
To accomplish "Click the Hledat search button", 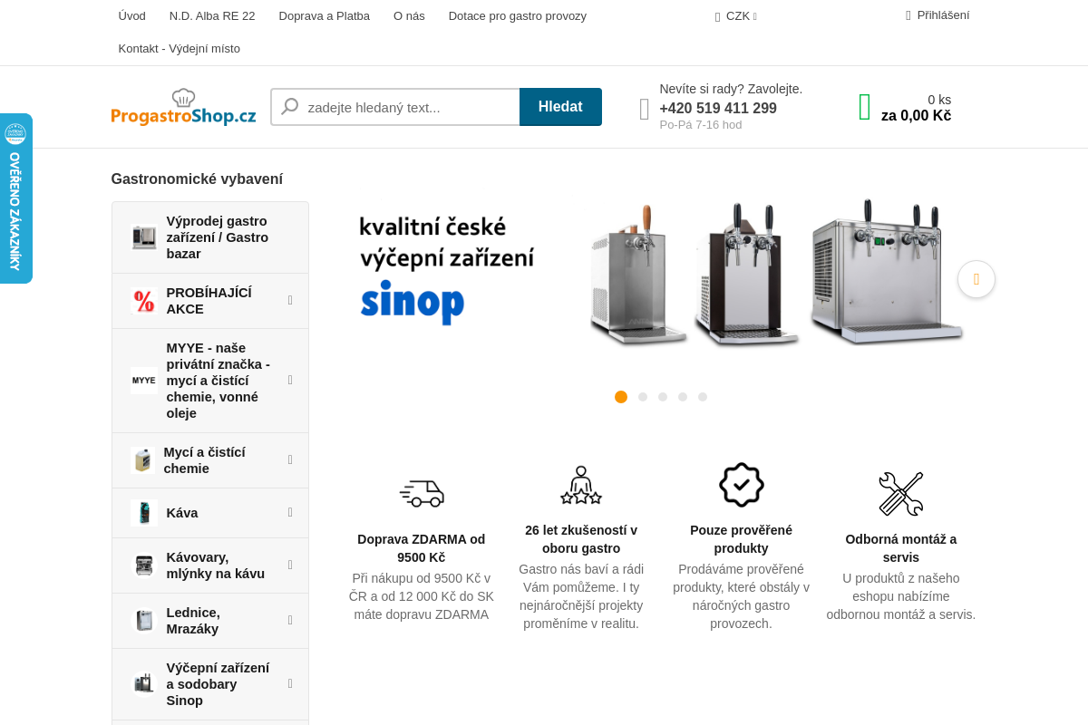I will (560, 107).
